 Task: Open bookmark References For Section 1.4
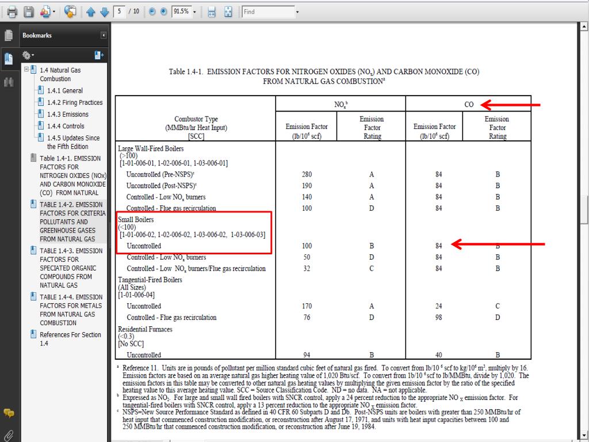(x=70, y=338)
